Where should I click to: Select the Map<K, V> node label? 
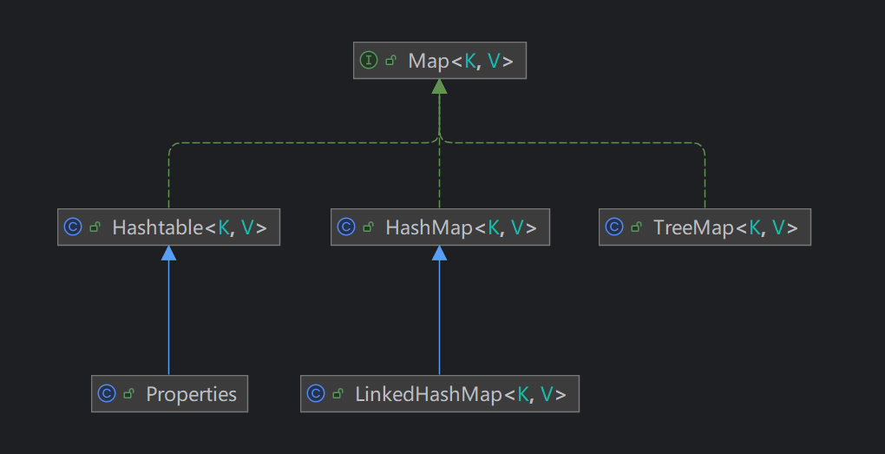(461, 62)
